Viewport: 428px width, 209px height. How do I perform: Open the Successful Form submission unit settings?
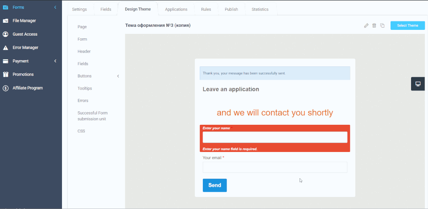coord(92,116)
